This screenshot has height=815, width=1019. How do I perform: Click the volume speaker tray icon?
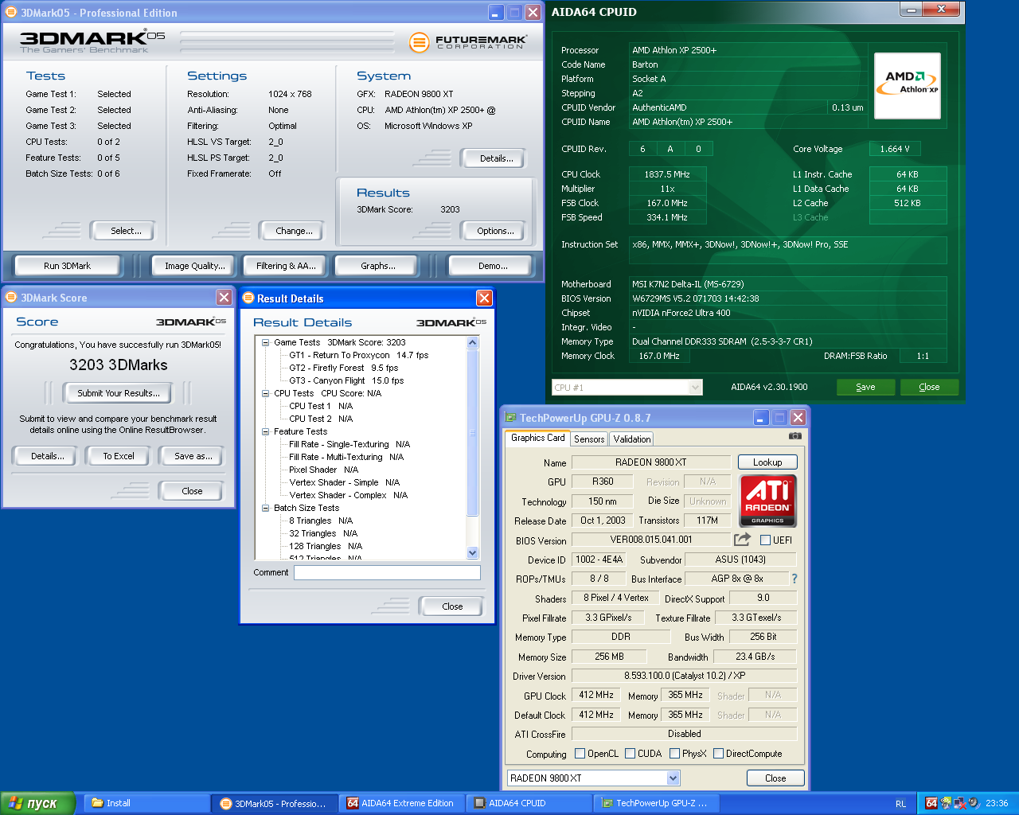pyautogui.click(x=974, y=803)
